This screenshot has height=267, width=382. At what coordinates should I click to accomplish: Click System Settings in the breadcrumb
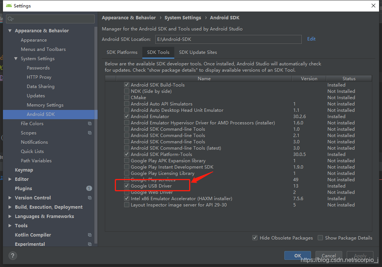(x=183, y=18)
